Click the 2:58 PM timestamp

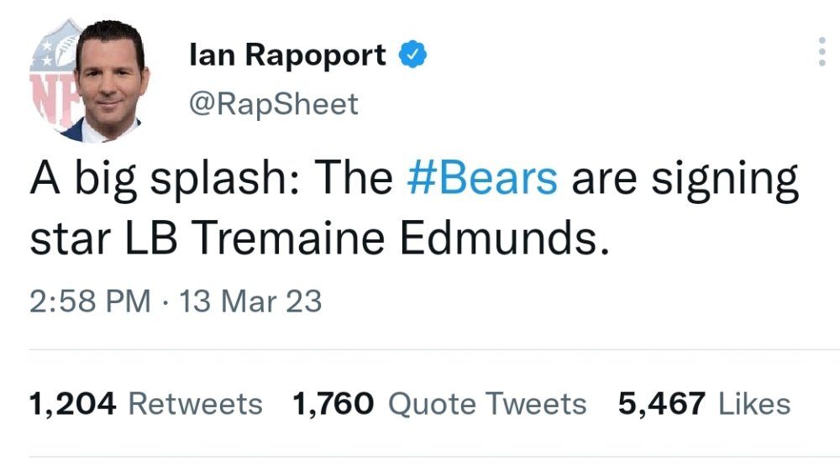coord(90,301)
